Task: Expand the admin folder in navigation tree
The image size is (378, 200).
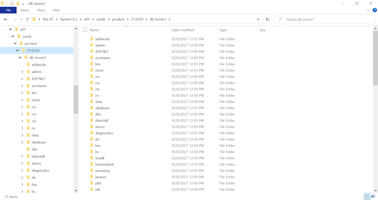Action: (22, 72)
